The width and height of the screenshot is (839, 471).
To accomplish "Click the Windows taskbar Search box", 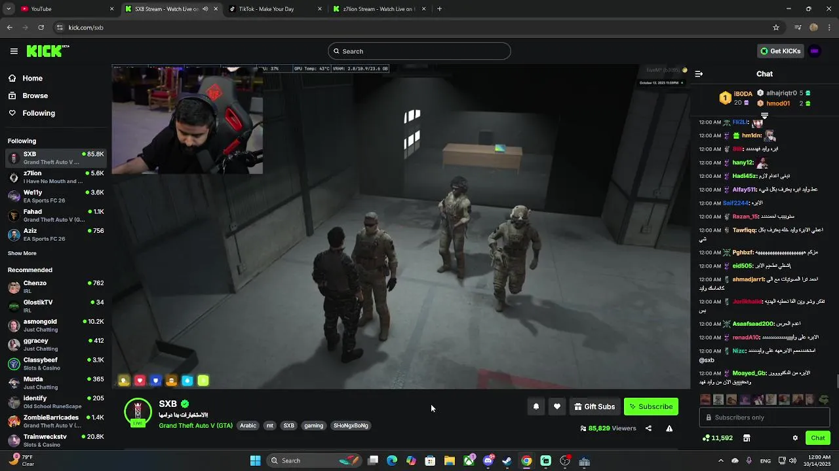I will [313, 461].
